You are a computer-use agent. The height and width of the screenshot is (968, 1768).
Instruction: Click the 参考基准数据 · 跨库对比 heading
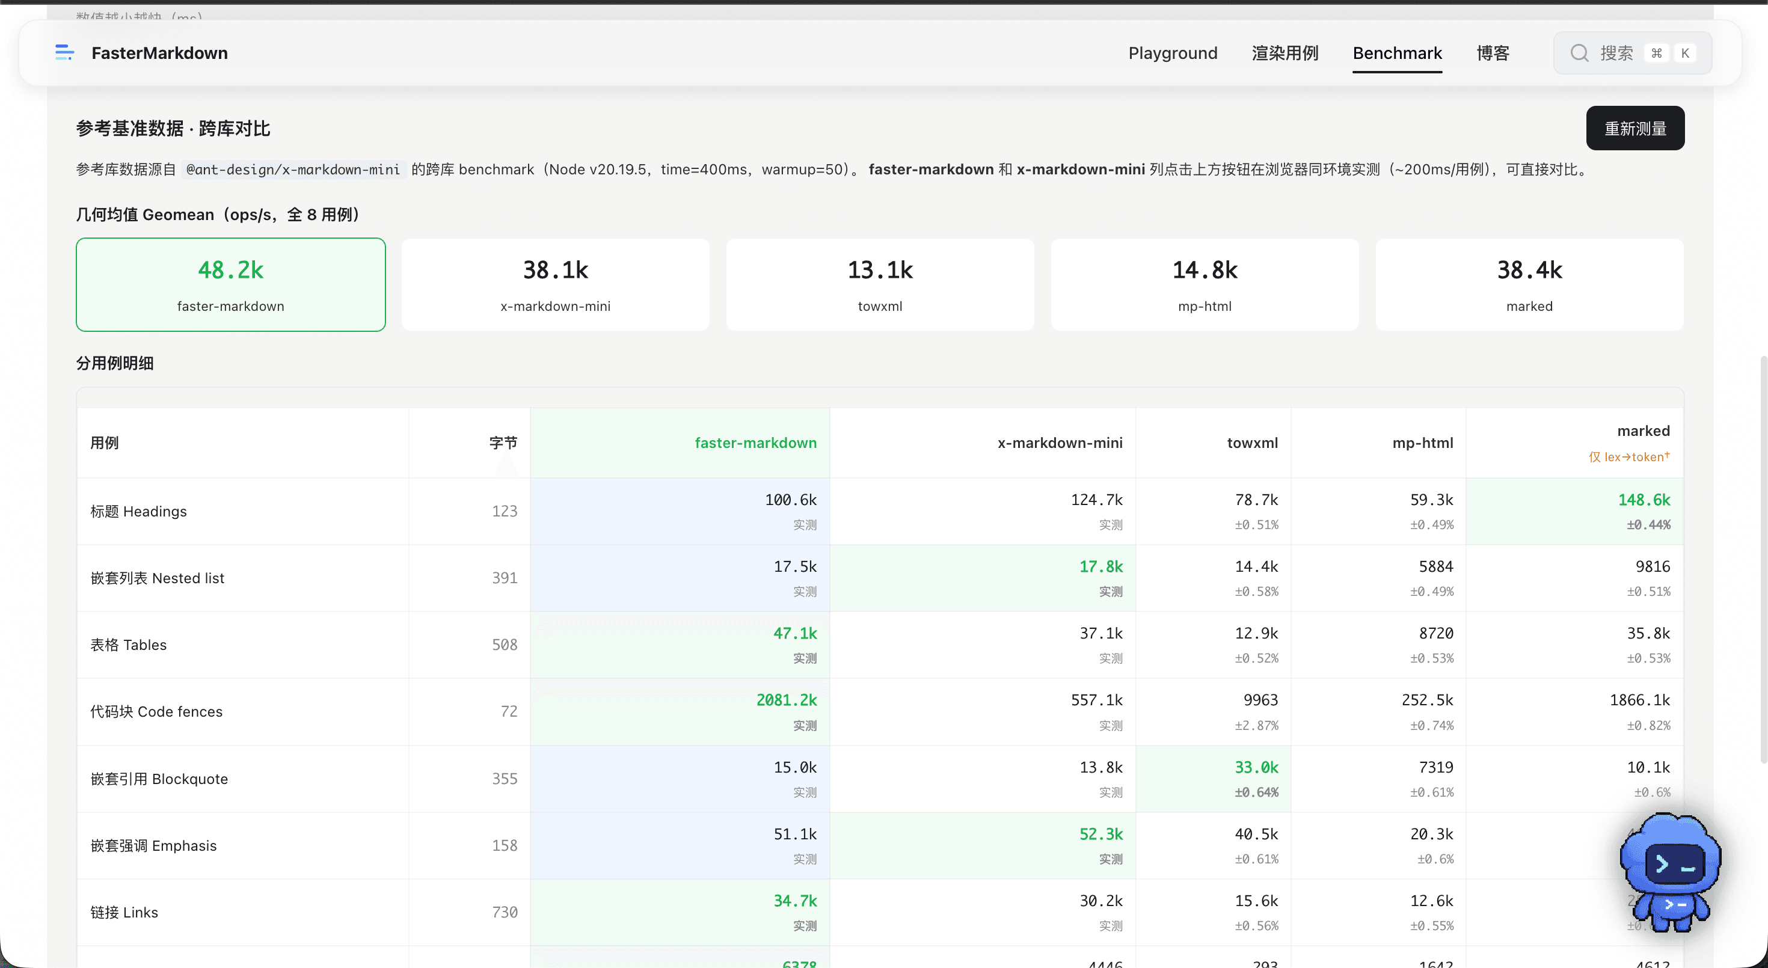click(x=173, y=128)
